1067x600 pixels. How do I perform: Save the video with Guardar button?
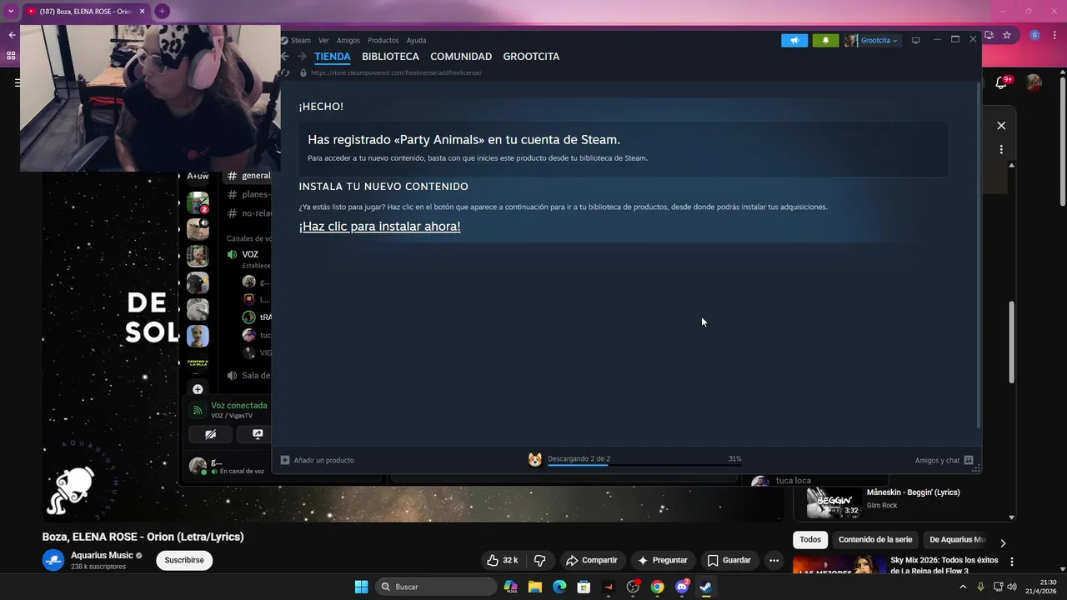[x=729, y=560]
